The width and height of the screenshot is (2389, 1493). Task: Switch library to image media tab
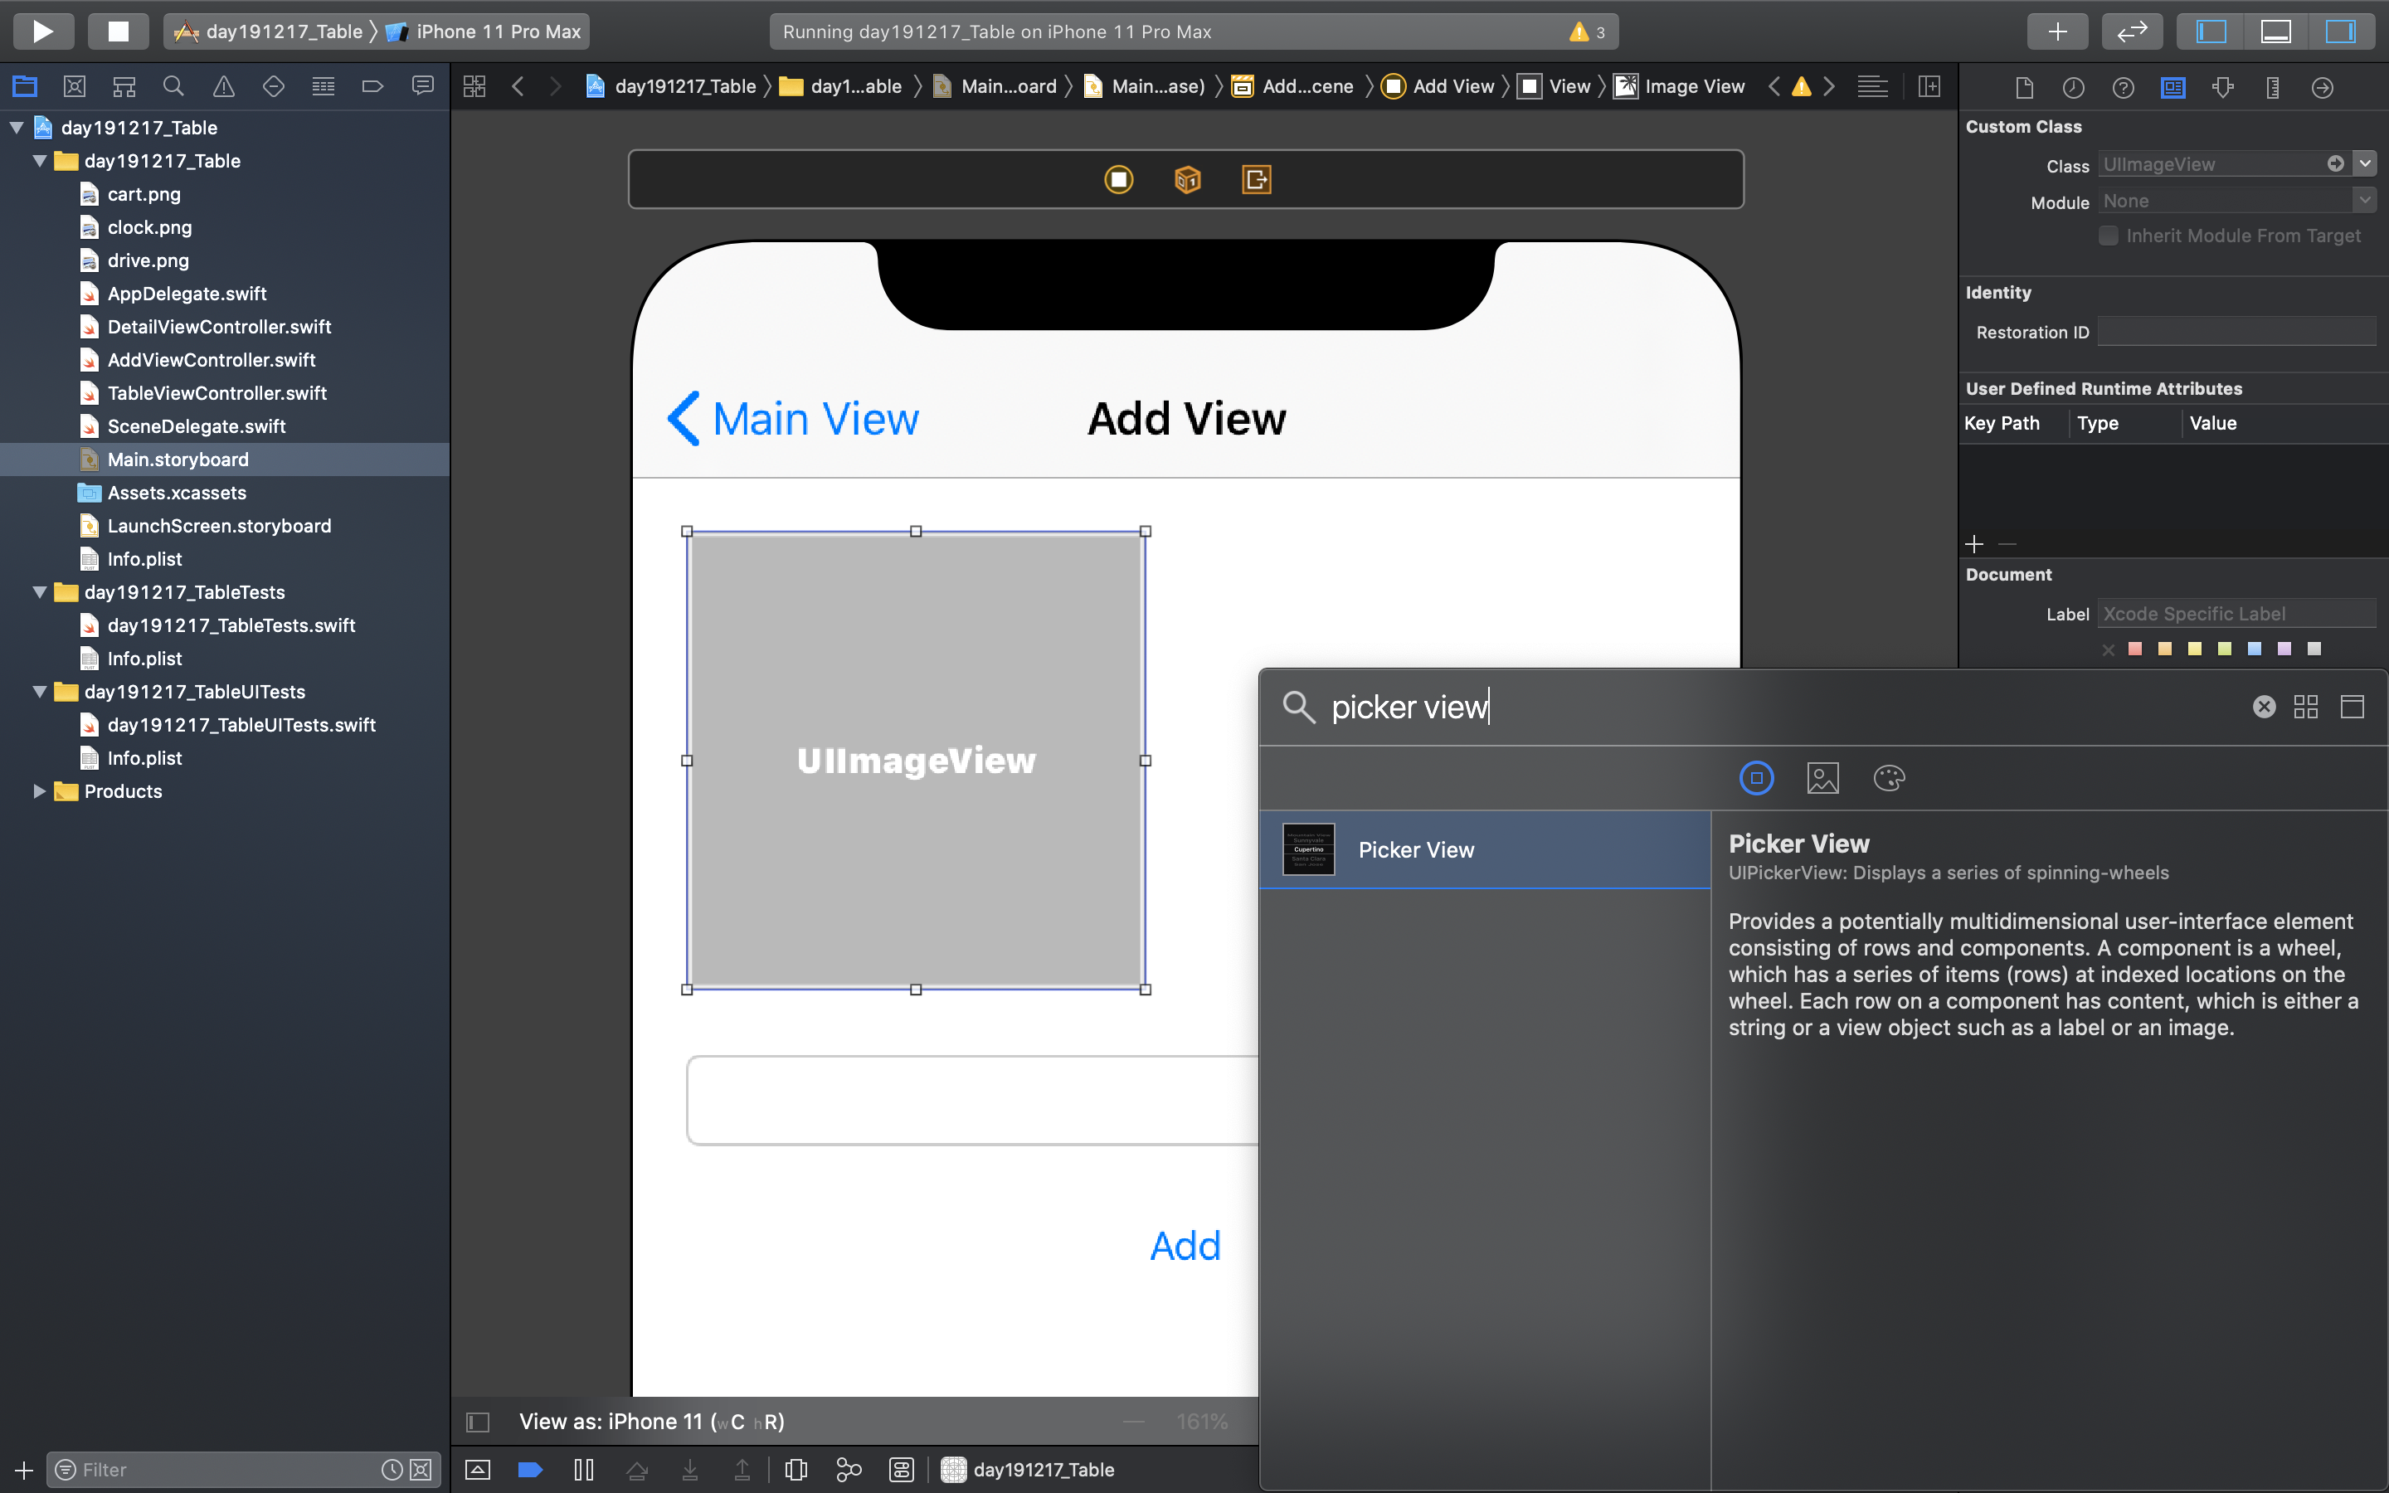pyautogui.click(x=1822, y=778)
